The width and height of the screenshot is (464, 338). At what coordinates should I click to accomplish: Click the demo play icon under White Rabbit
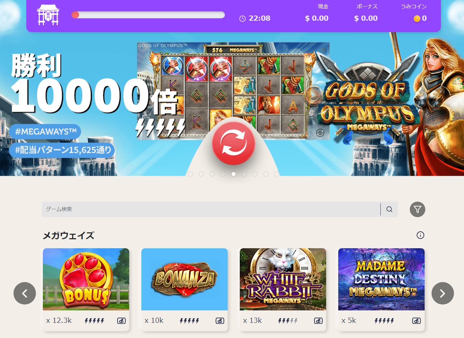(x=318, y=321)
